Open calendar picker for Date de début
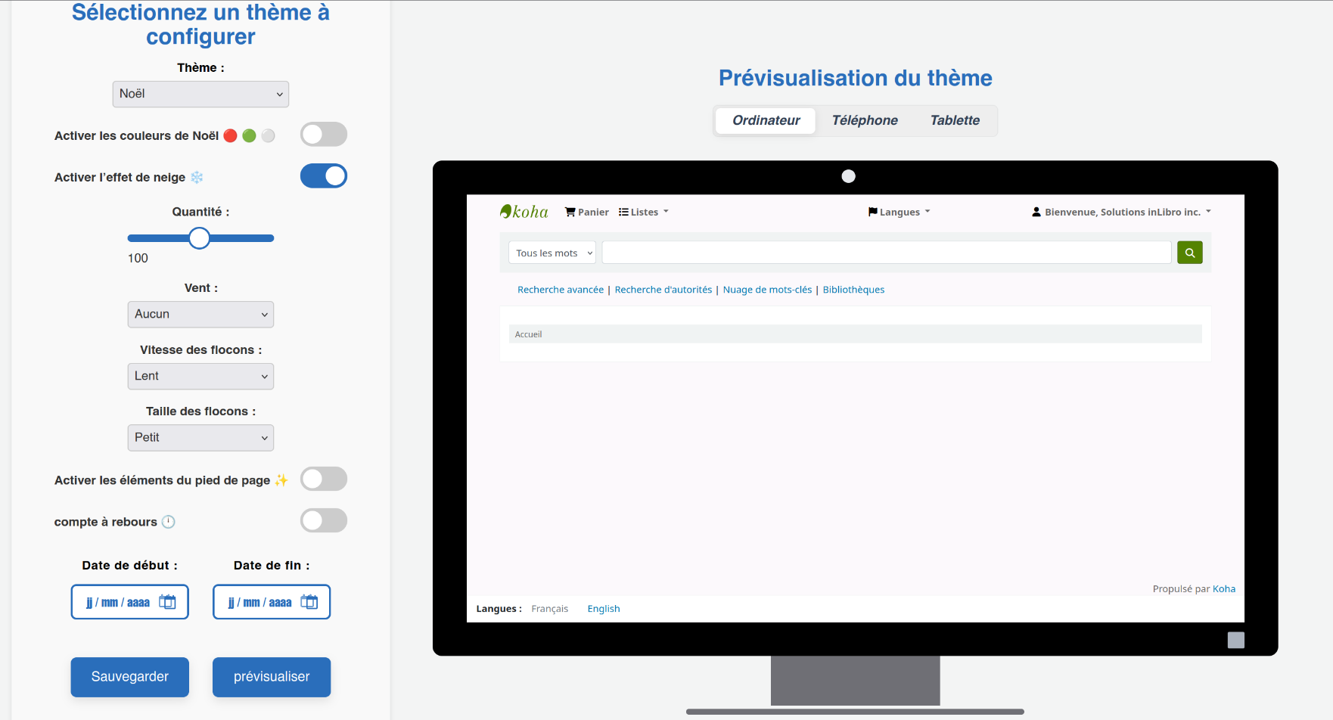1333x720 pixels. (167, 602)
